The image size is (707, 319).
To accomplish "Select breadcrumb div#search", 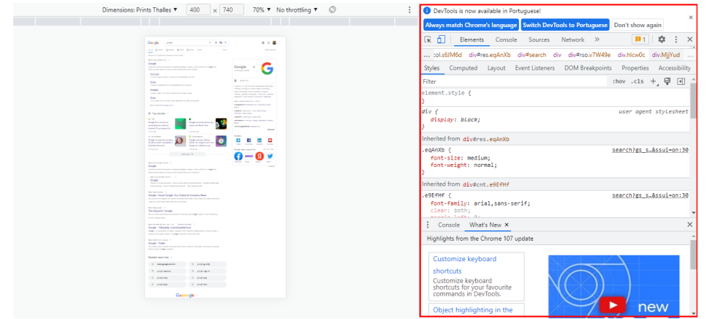I will [x=532, y=55].
